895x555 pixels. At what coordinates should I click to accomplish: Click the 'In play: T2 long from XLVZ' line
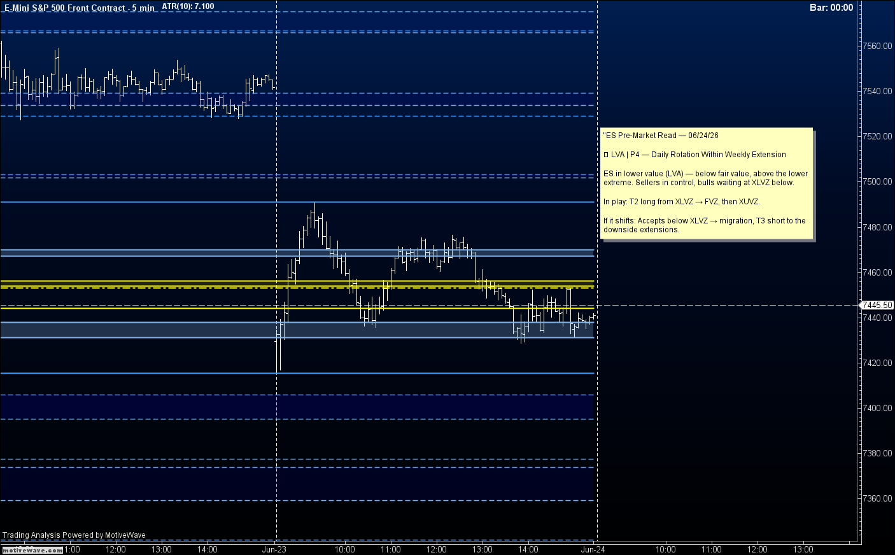682,202
